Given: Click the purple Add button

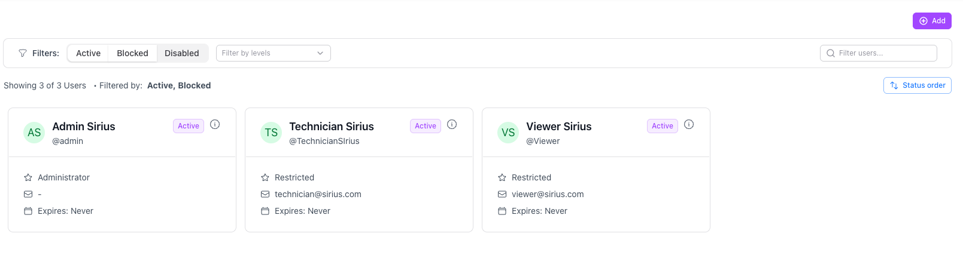Looking at the screenshot, I should click(932, 21).
